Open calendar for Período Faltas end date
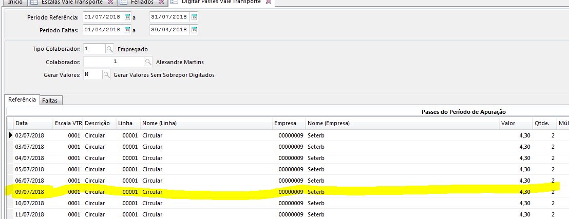The width and height of the screenshot is (569, 219). point(194,30)
